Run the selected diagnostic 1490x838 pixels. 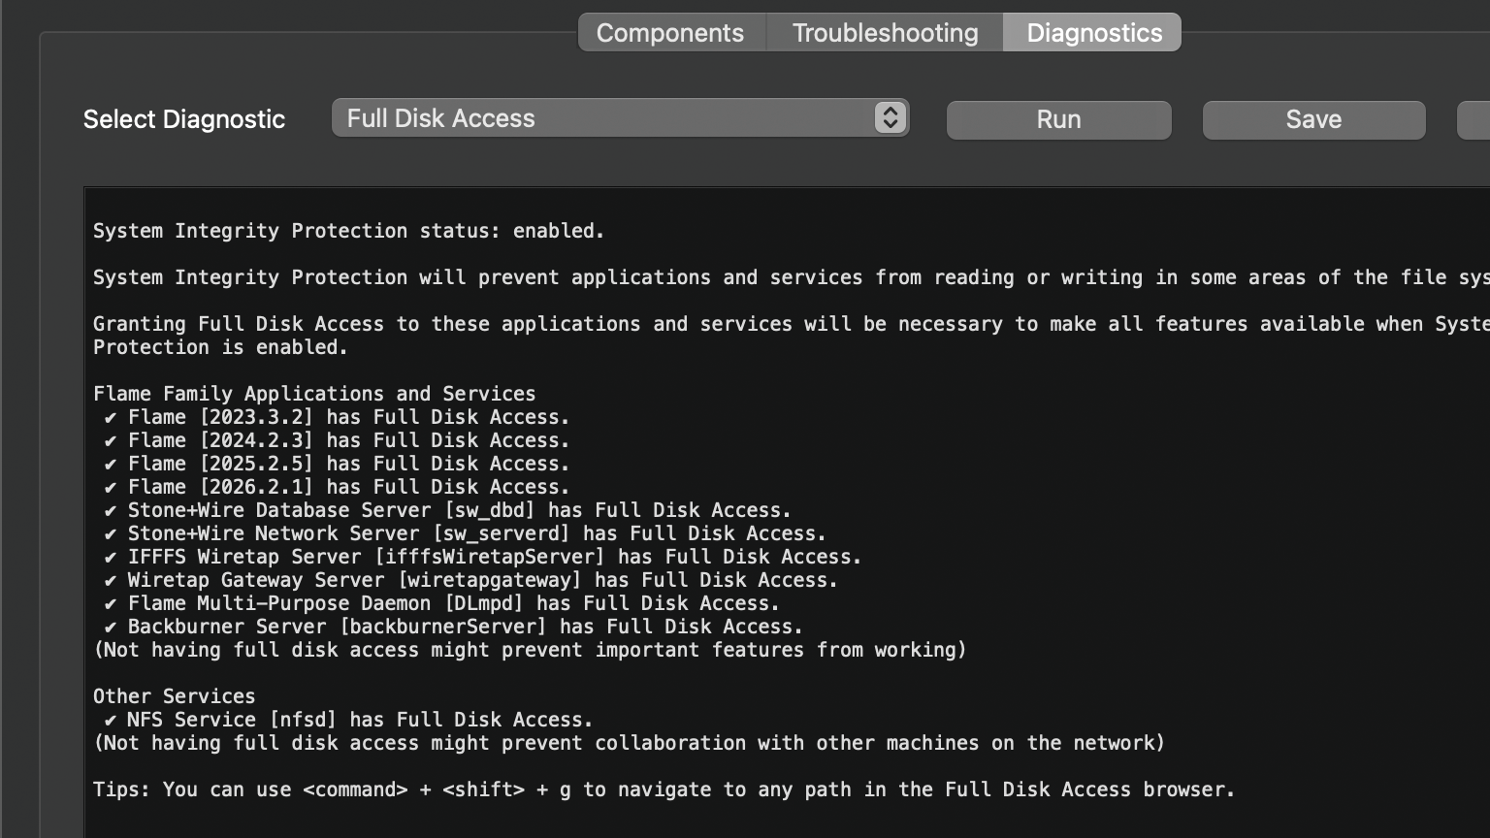tap(1058, 119)
